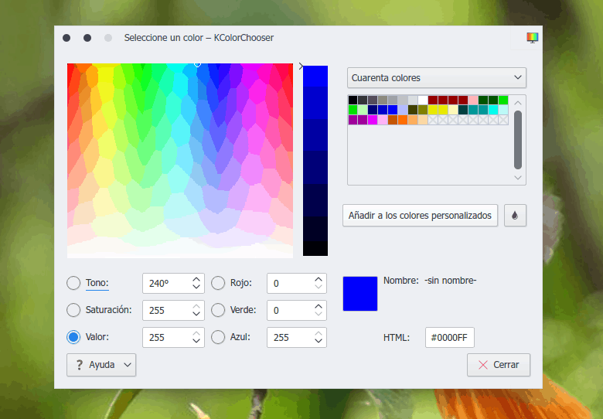Select the Tono radio button

73,283
